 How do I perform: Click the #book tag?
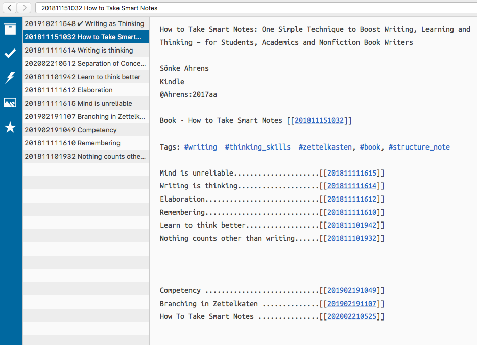370,147
